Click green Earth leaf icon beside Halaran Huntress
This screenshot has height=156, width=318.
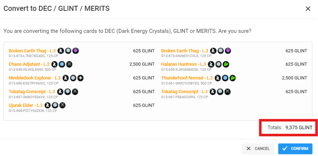point(226,64)
